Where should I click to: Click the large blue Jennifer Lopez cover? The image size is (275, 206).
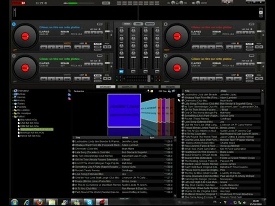pos(124,110)
